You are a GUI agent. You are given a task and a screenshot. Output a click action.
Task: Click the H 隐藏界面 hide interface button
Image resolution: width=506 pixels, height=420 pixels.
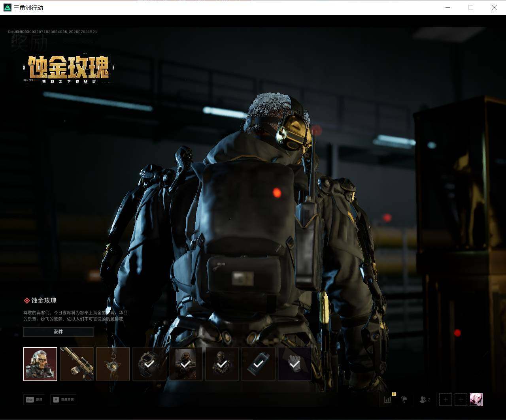[63, 399]
